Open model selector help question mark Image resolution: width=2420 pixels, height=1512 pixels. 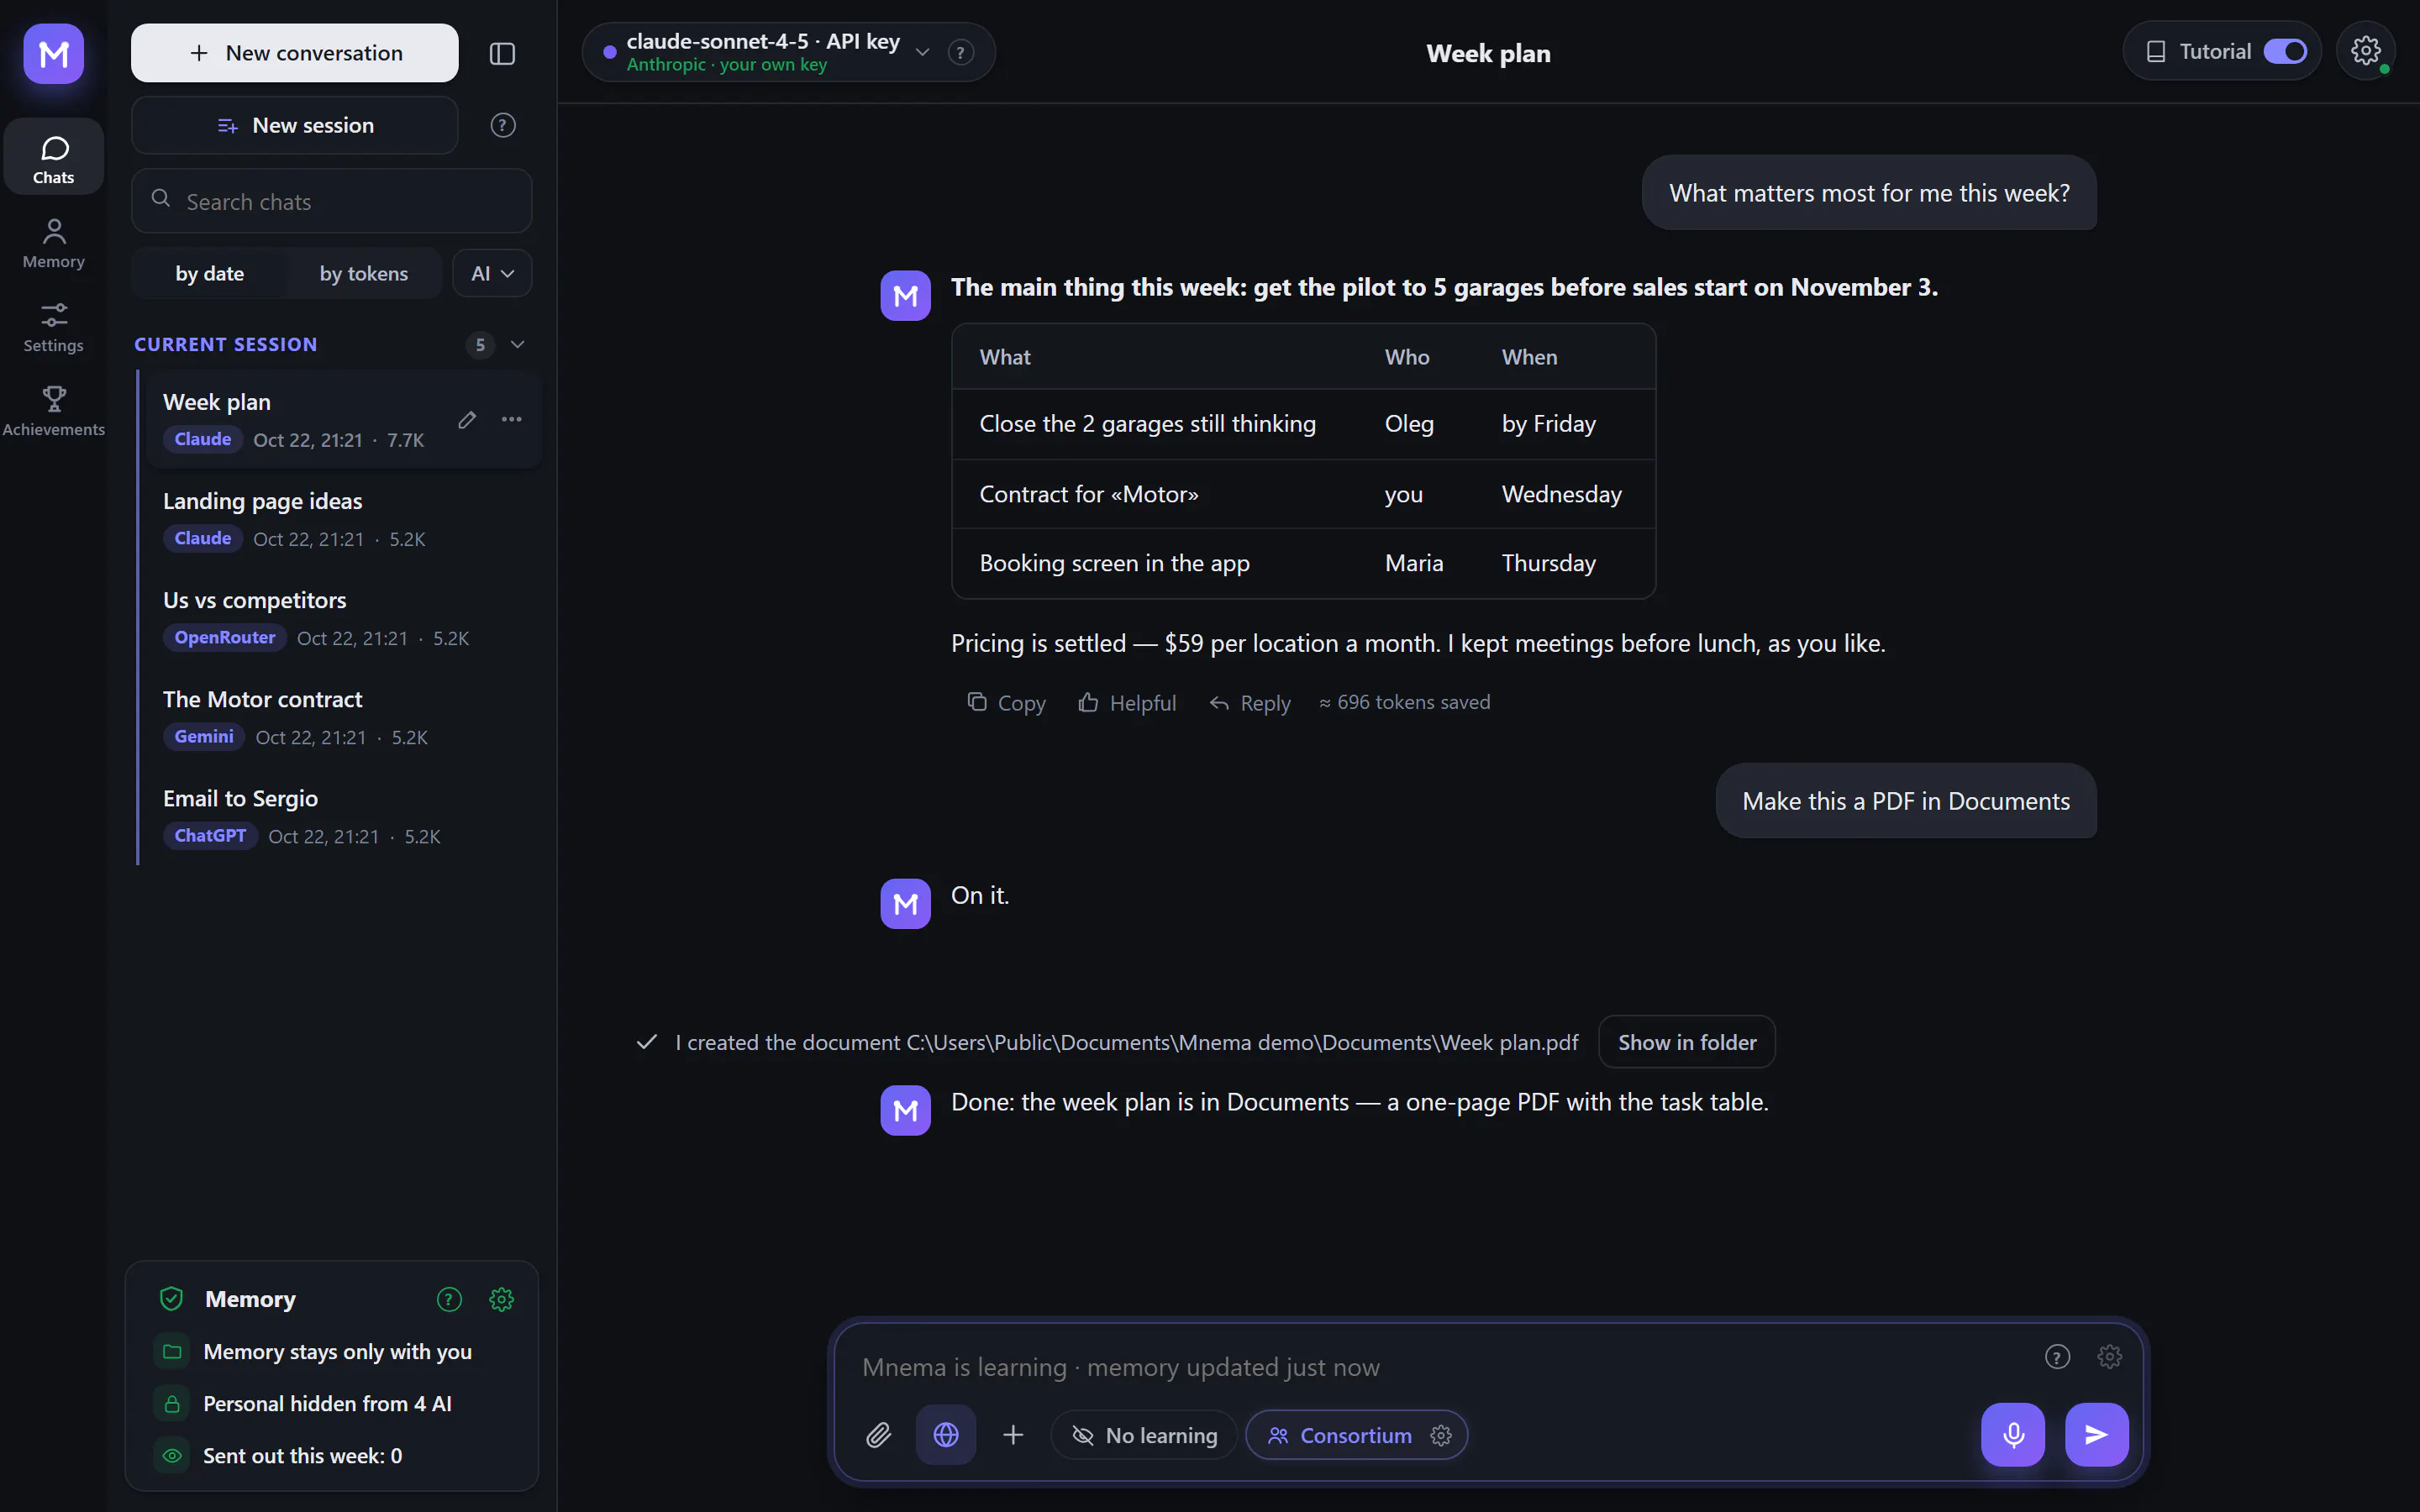(x=960, y=52)
